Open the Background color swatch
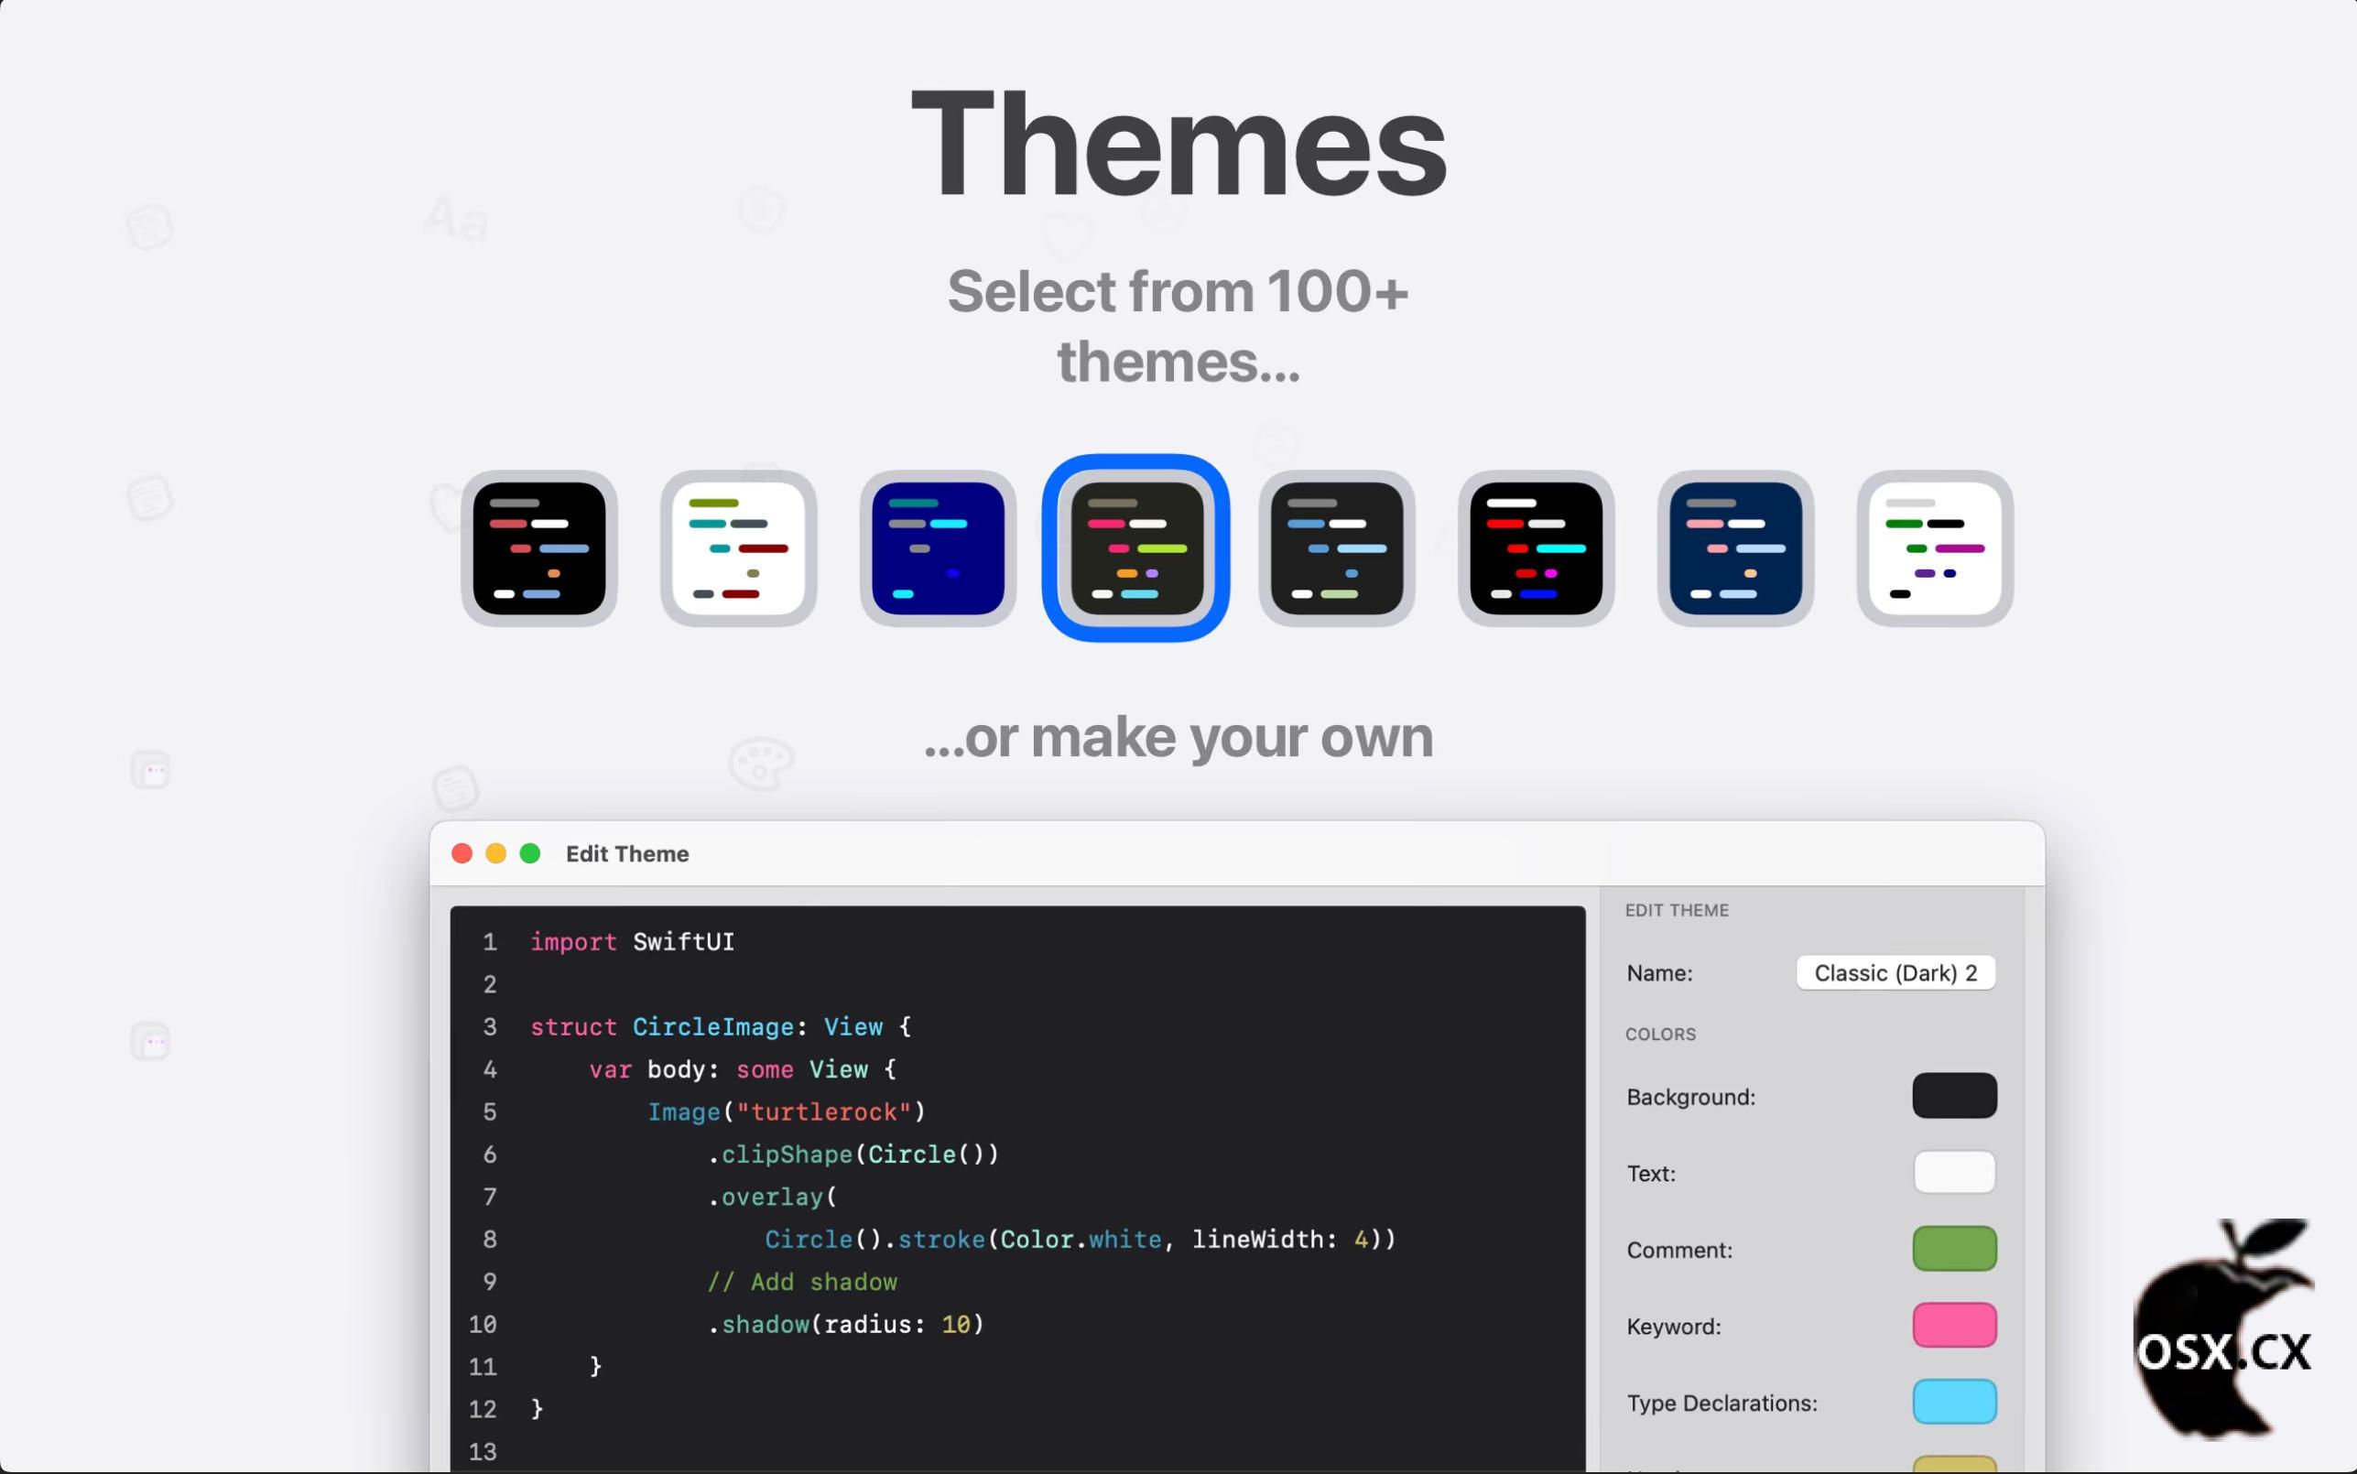This screenshot has width=2357, height=1474. [x=1953, y=1096]
